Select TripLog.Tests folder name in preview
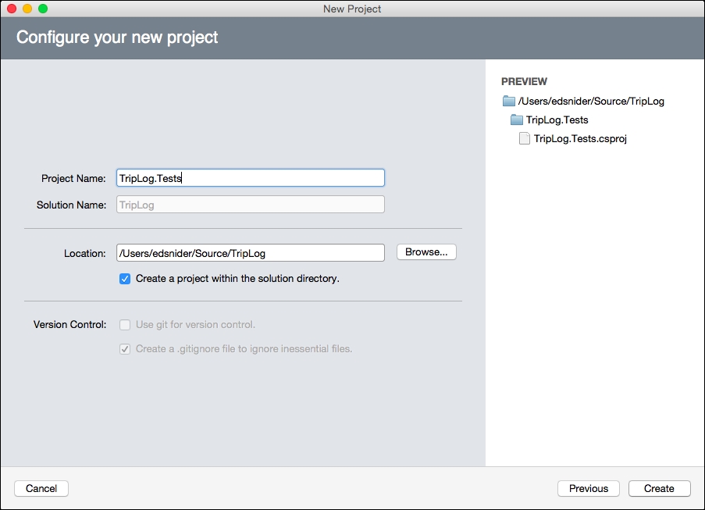Image resolution: width=705 pixels, height=510 pixels. (x=557, y=120)
